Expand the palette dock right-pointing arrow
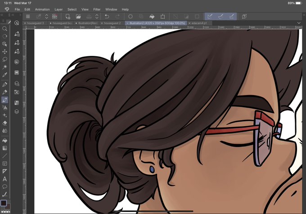The image size is (306, 214). (x=20, y=15)
